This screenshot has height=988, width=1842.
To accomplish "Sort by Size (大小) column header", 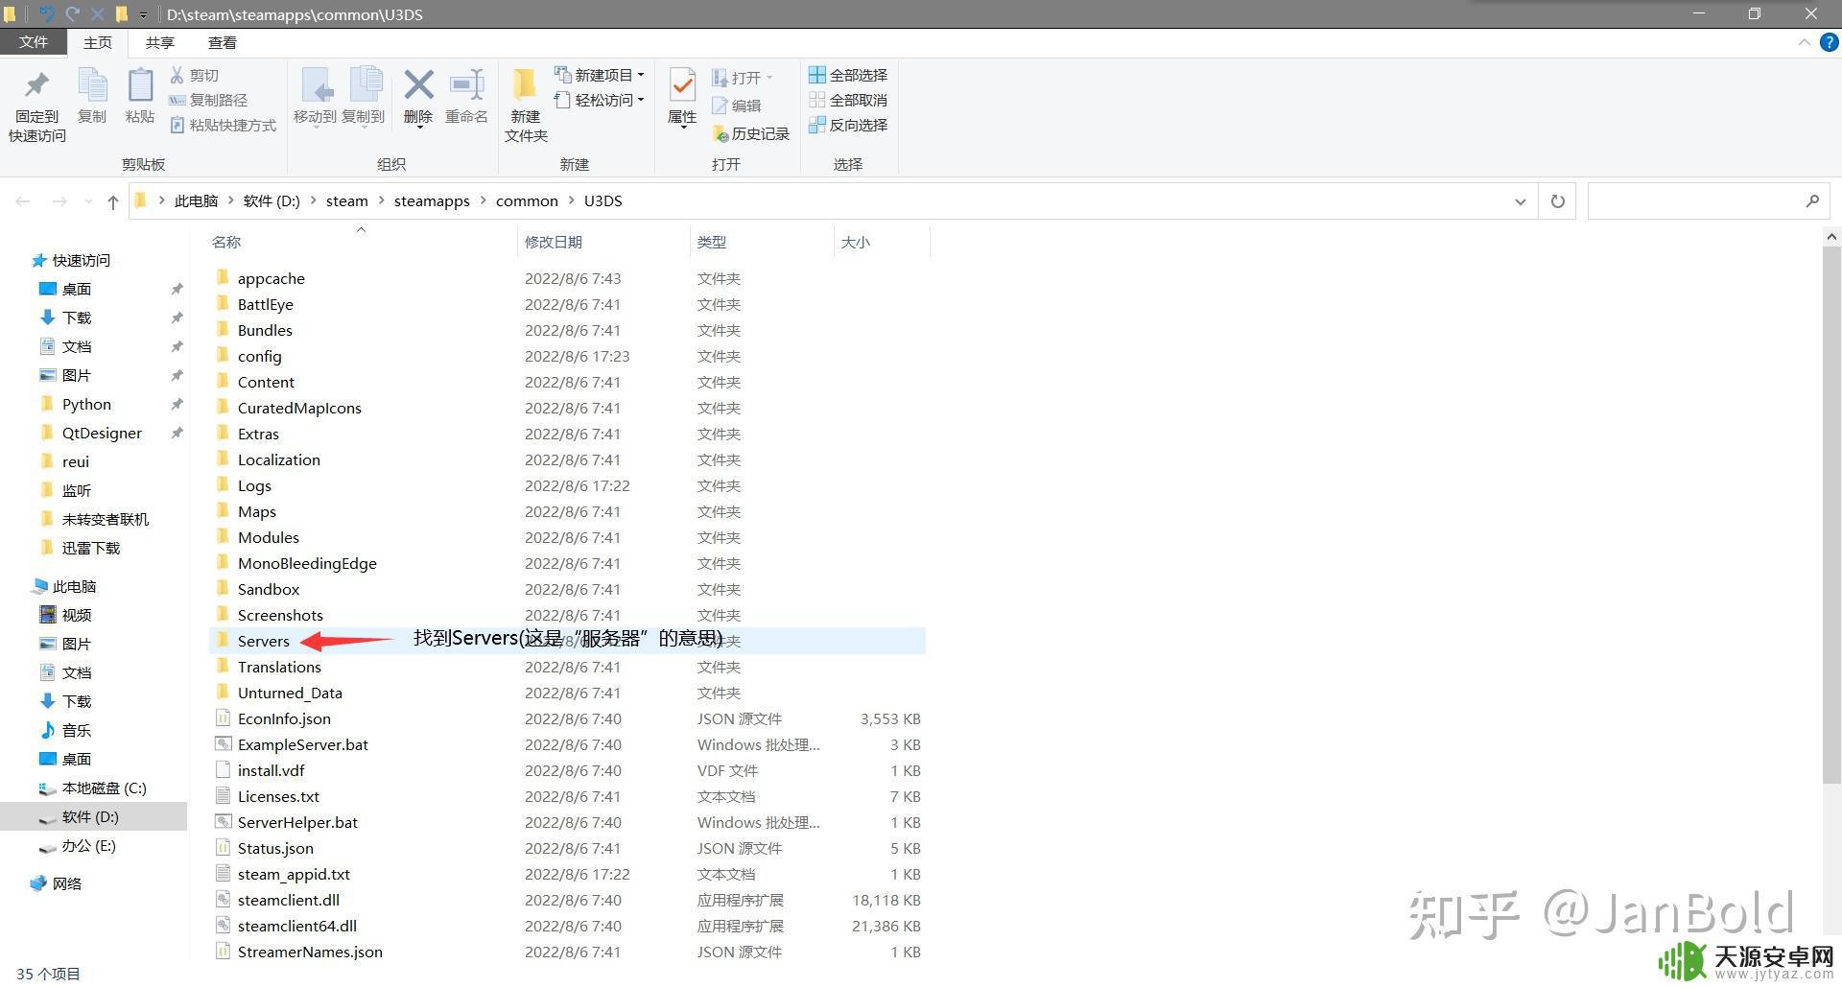I will 856,242.
